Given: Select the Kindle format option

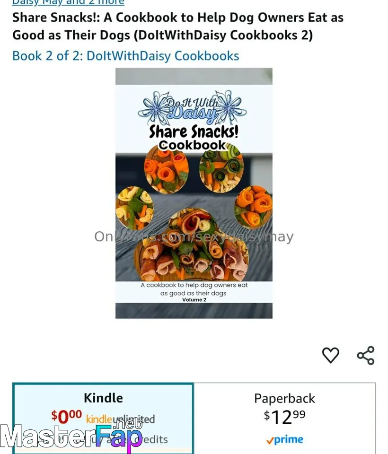Looking at the screenshot, I should pos(103,418).
